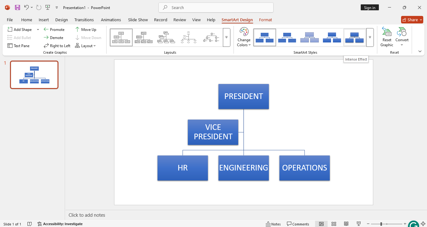Screen dimensions: 427x227
Task: Expand the SmartArt Styles gallery
Action: pos(370,37)
